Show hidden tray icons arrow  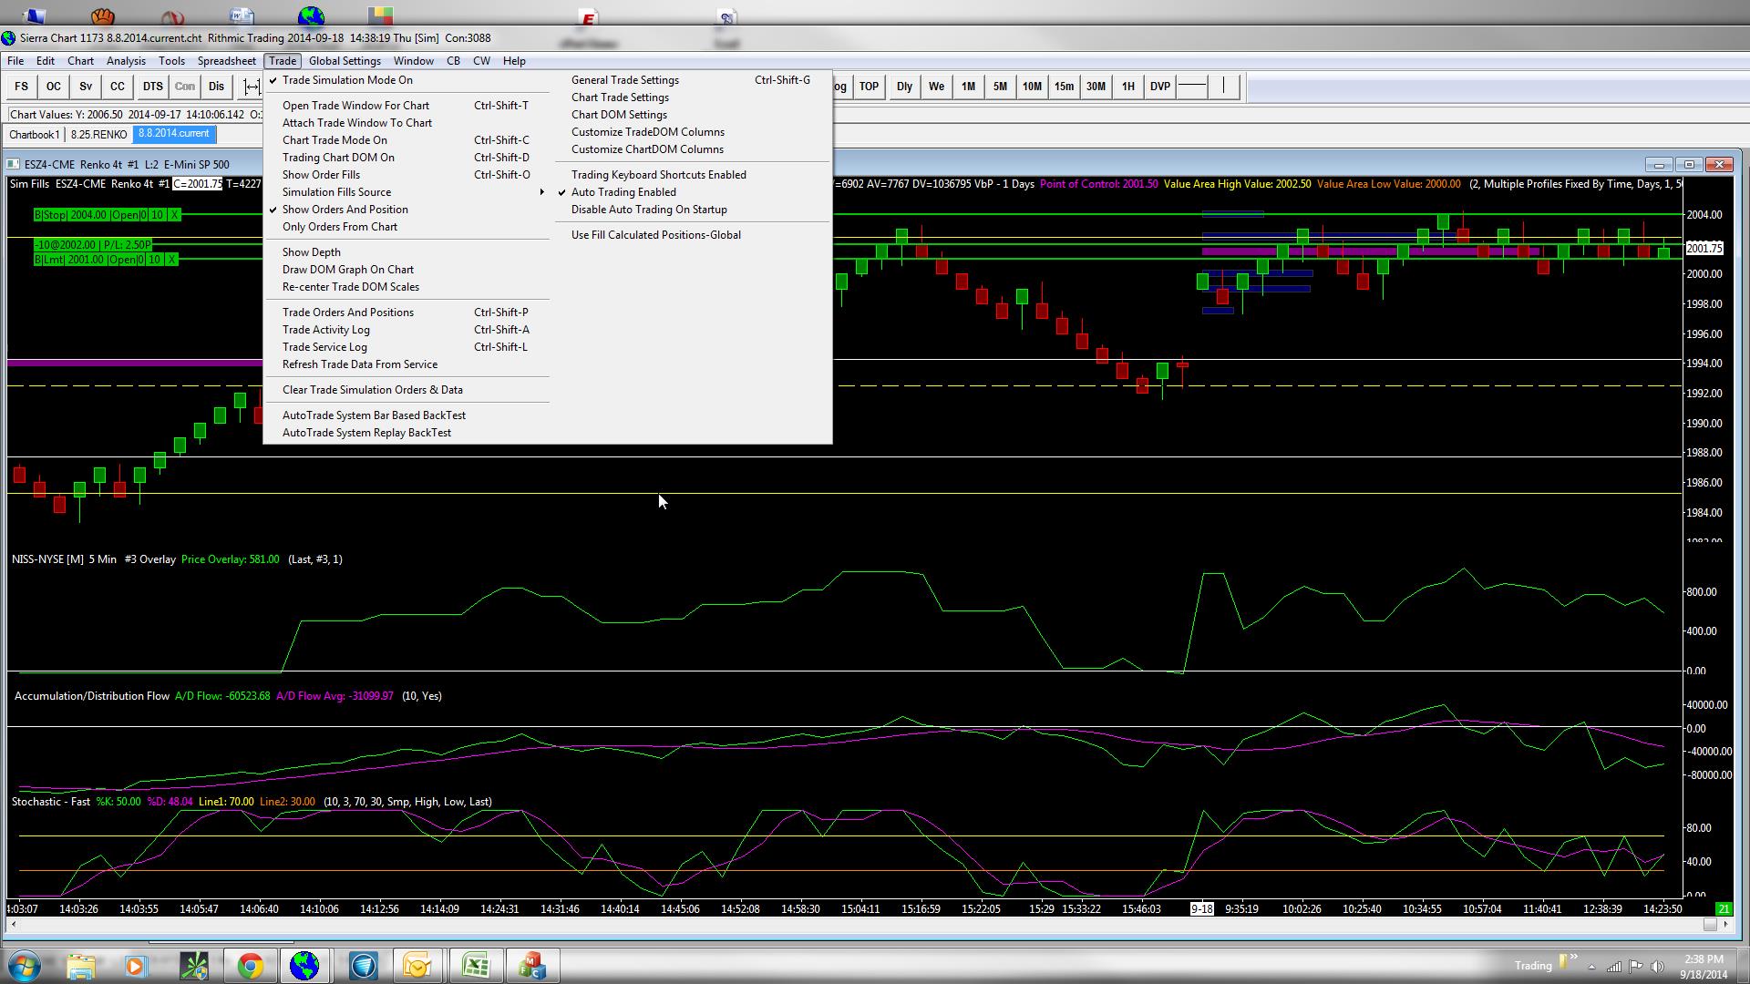(x=1591, y=967)
